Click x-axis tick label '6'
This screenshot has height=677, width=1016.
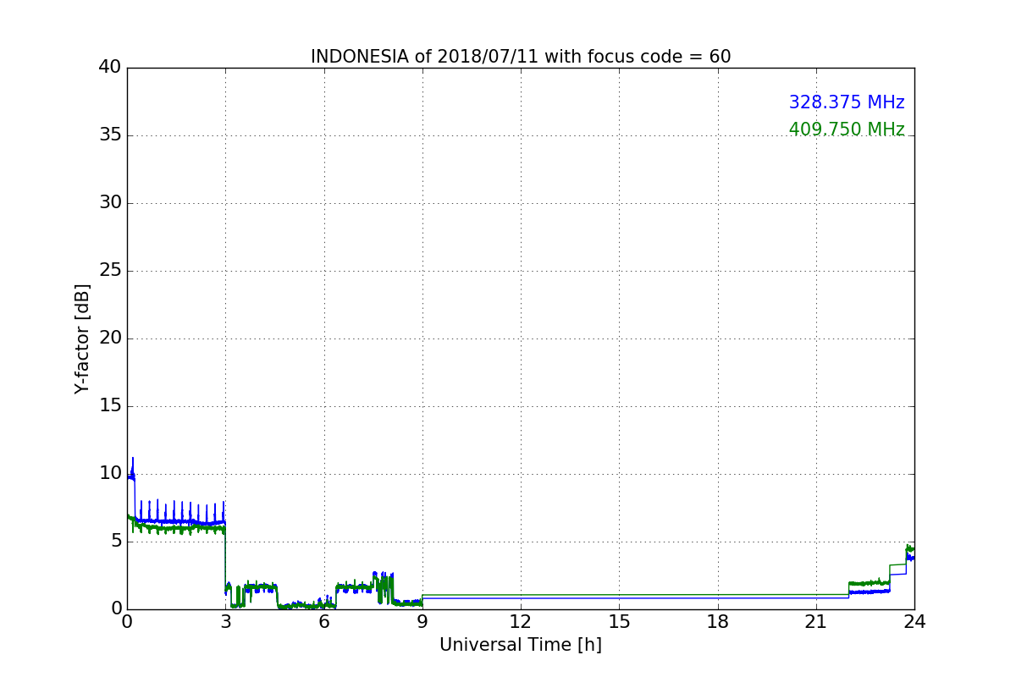[x=324, y=622]
